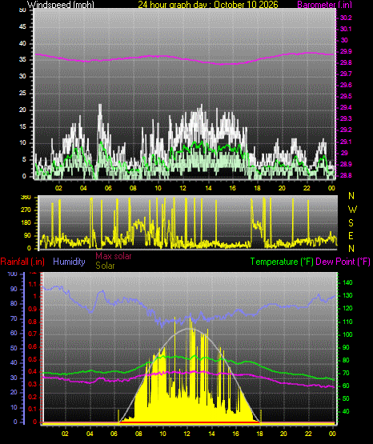Click the 360 wind direction scale value
Viewport: 373px width, 444px height.
pyautogui.click(x=26, y=198)
